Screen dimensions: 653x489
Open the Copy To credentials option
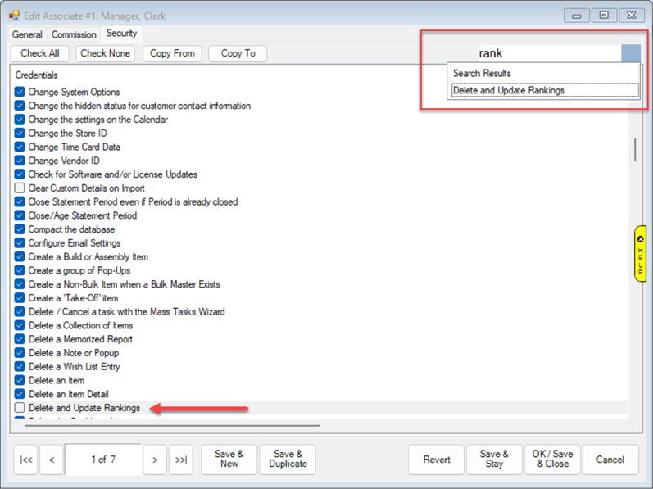coord(238,53)
